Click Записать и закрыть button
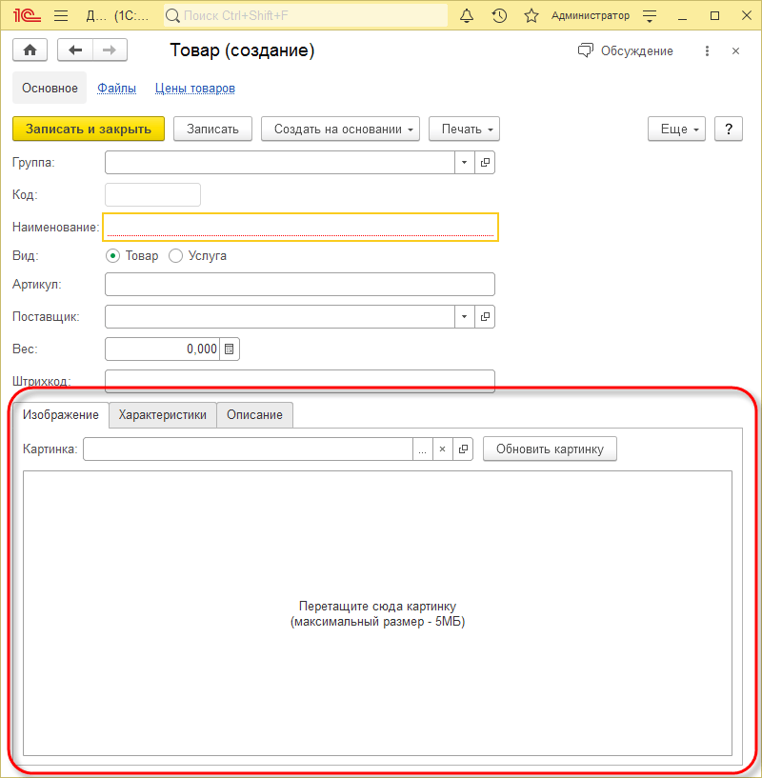 [x=89, y=129]
